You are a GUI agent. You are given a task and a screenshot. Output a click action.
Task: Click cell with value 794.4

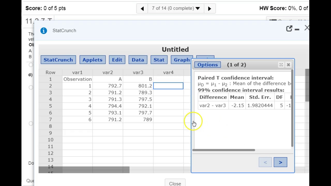[108, 106]
